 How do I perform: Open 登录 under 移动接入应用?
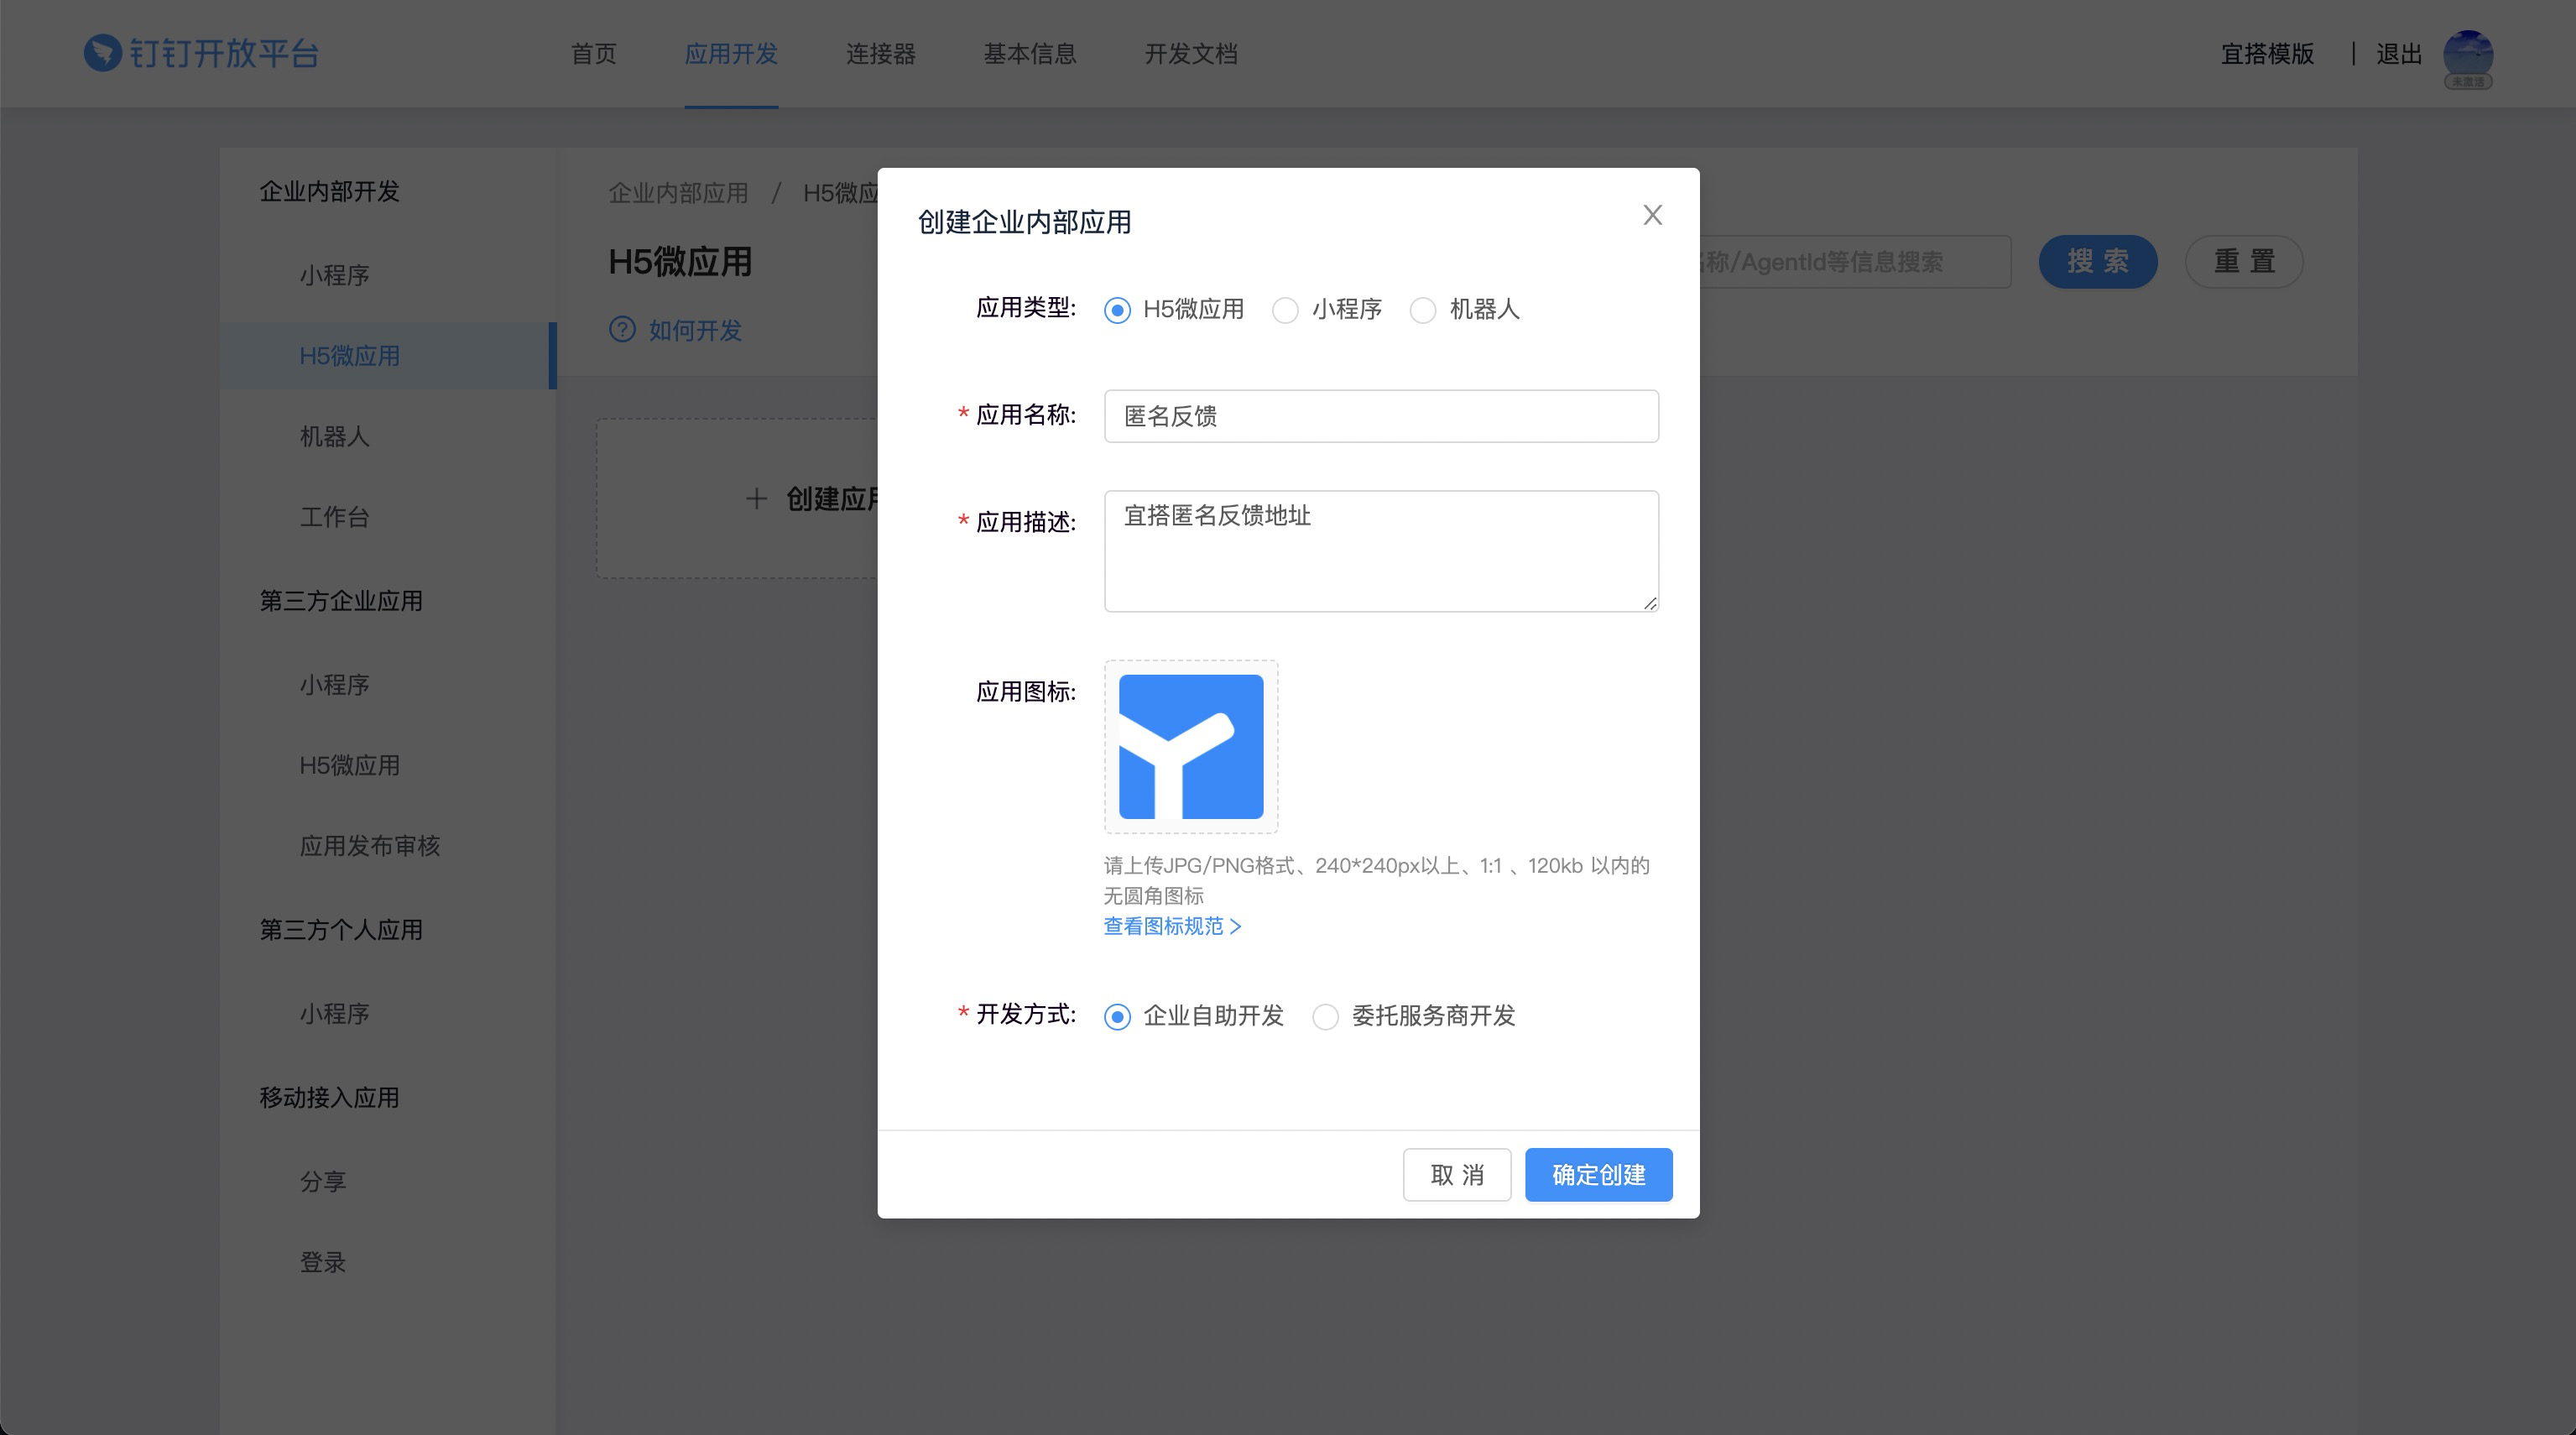323,1262
